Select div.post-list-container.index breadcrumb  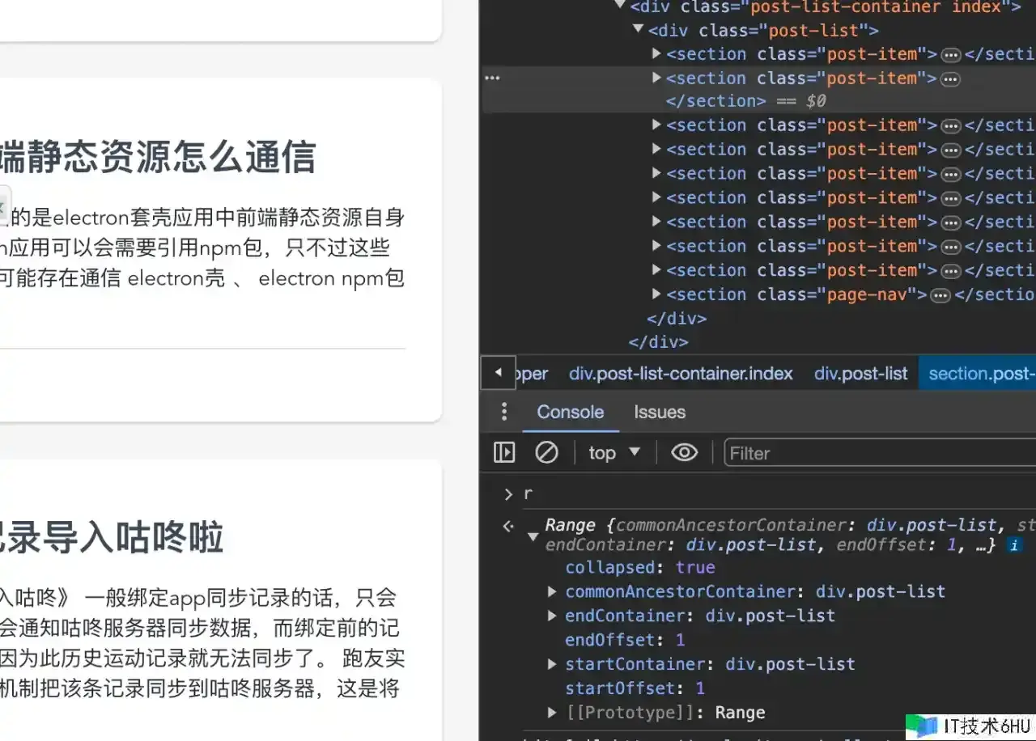coord(681,374)
